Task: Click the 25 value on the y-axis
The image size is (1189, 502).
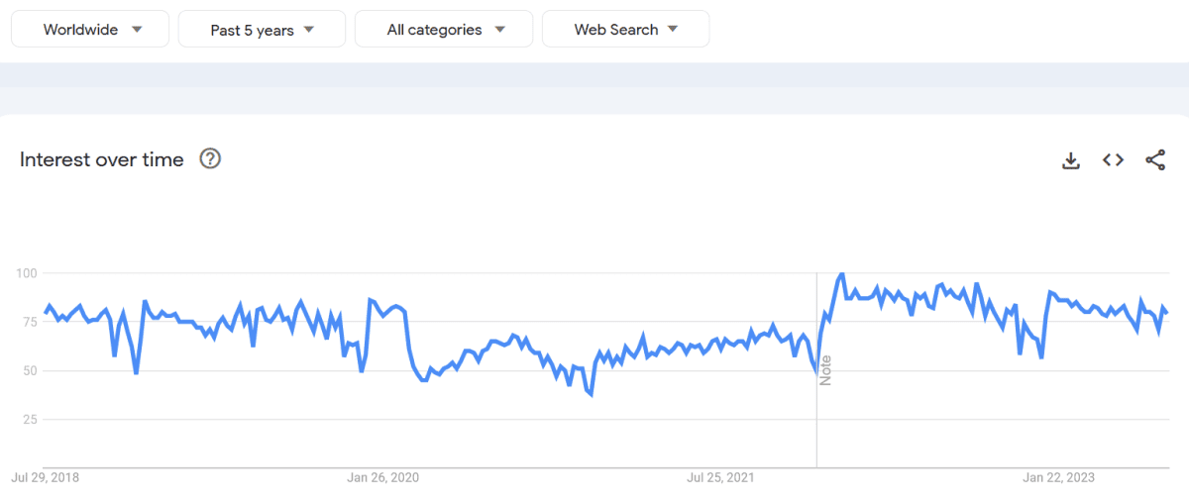Action: point(29,420)
